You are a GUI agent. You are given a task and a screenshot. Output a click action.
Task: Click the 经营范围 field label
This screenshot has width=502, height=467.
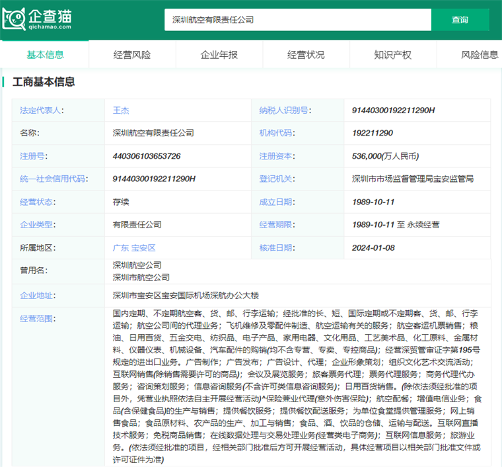38,319
